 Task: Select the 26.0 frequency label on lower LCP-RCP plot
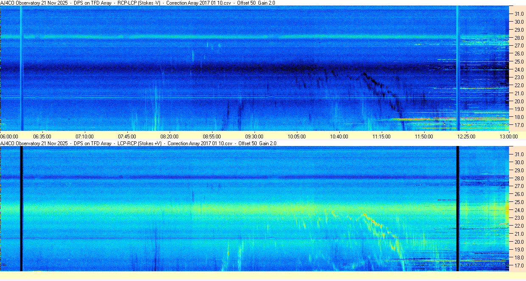point(519,194)
